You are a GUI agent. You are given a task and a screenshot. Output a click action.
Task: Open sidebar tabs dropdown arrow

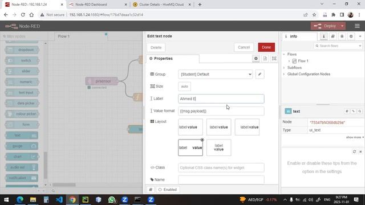(x=360, y=36)
